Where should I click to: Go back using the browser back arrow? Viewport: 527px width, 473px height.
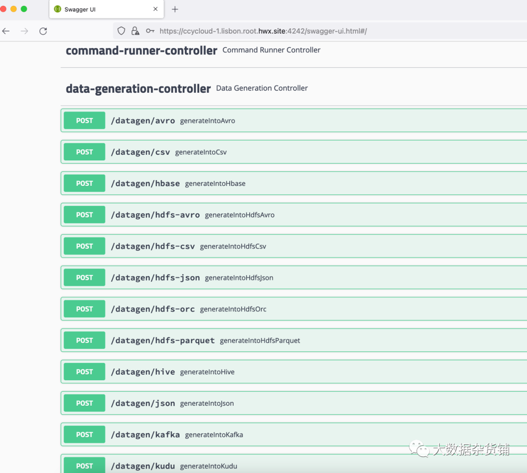pos(6,31)
